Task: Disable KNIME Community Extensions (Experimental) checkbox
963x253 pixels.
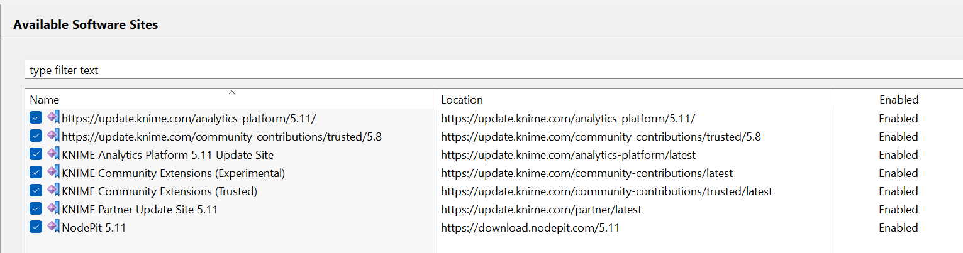Action: pyautogui.click(x=36, y=173)
